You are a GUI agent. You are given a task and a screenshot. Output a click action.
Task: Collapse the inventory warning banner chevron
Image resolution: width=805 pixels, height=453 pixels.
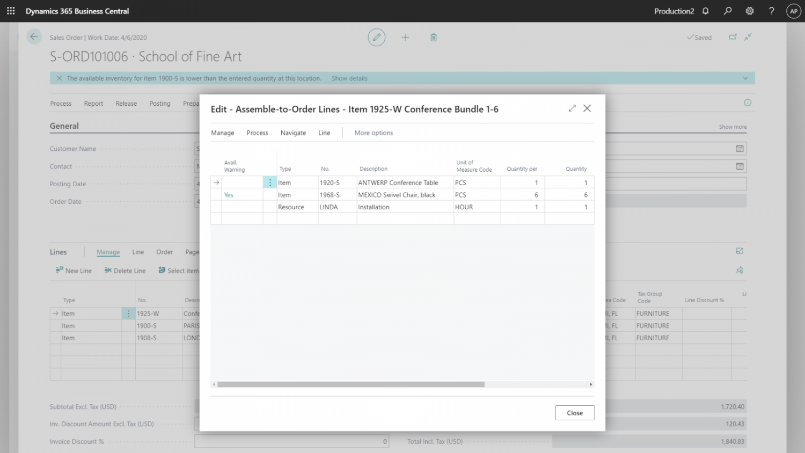[x=745, y=78]
